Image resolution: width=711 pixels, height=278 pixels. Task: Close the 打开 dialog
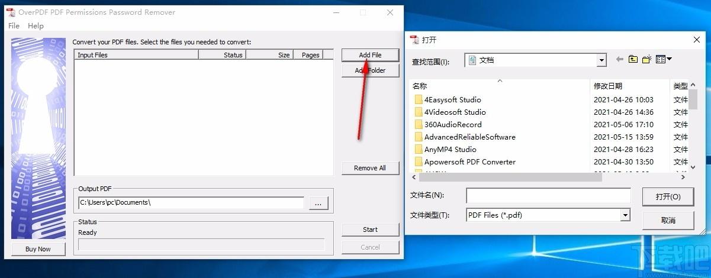pos(697,40)
